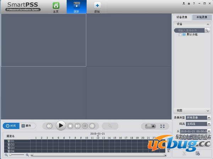This screenshot has width=213, height=159.
Task: Switch to the 本地录像 tab
Action: click(x=201, y=17)
